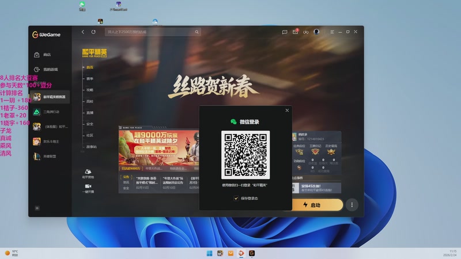Switch to the 社区 tab

tap(90, 135)
